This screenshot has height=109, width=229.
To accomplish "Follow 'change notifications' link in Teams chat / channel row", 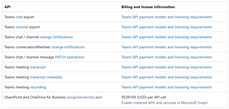I will (x=56, y=37).
